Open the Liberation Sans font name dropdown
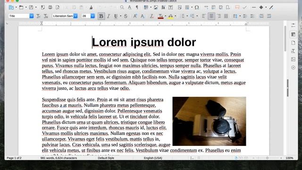Screen dimensions: 302x170 coord(75,16)
